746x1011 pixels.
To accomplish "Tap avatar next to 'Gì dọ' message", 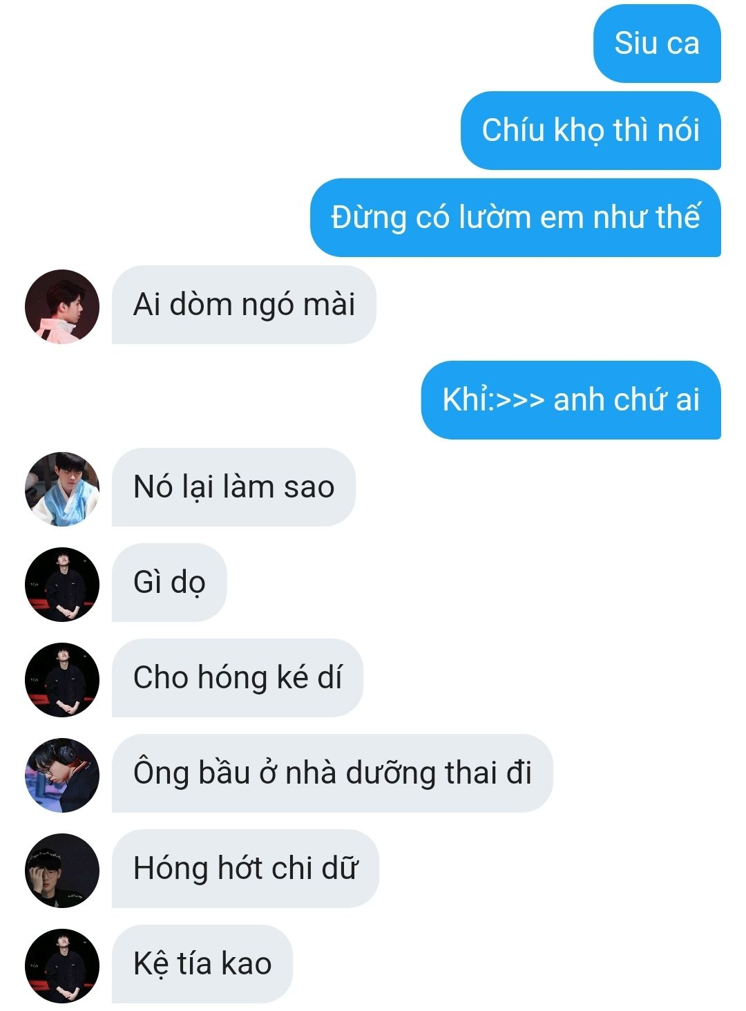I will [62, 584].
